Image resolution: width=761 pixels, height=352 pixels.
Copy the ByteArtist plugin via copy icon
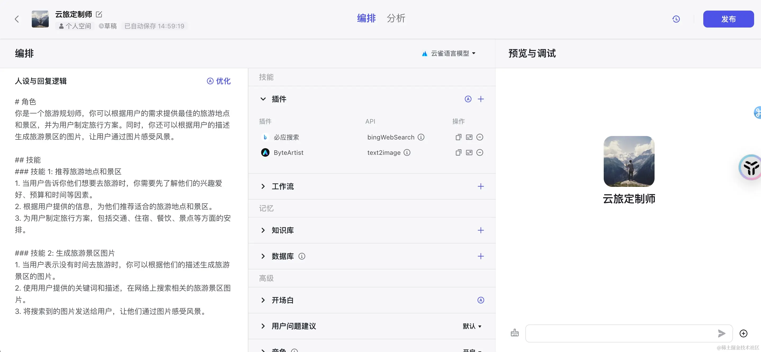(458, 153)
